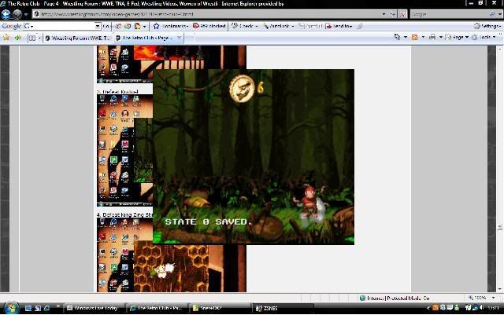Open Google Toolbar Settings
Image resolution: width=504 pixels, height=315 pixels.
pyautogui.click(x=487, y=26)
